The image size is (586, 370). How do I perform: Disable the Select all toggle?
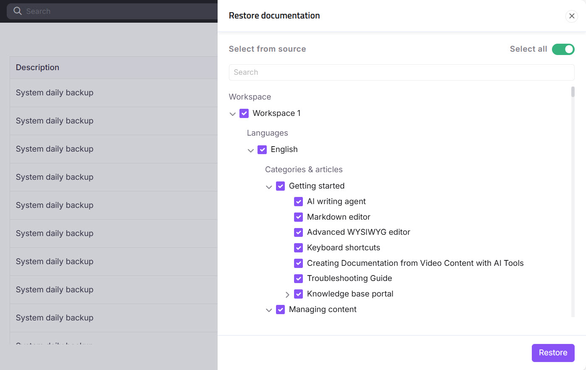pyautogui.click(x=563, y=49)
